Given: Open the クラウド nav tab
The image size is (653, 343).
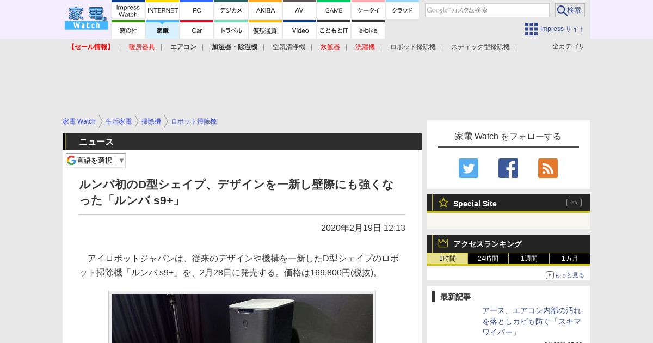Looking at the screenshot, I should click(x=403, y=10).
